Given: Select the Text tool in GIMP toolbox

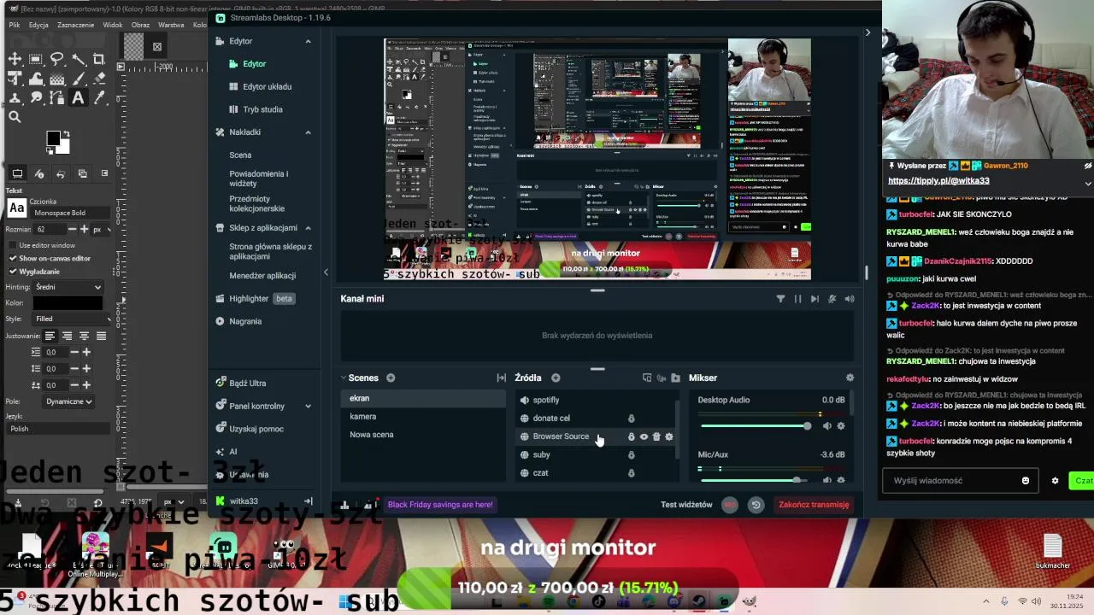Looking at the screenshot, I should pos(78,98).
